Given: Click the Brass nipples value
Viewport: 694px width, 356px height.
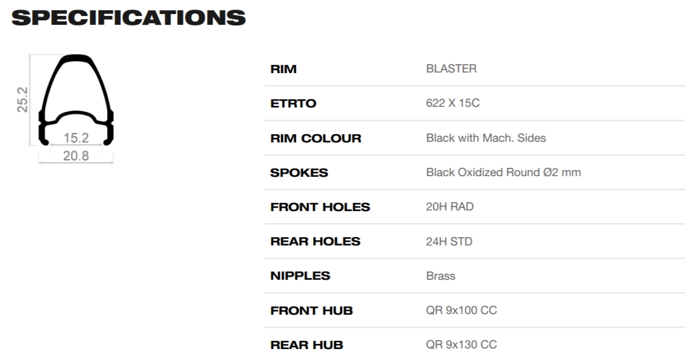Looking at the screenshot, I should click(x=441, y=276).
